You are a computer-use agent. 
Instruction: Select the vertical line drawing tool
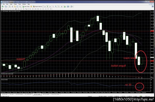pos(8,9)
